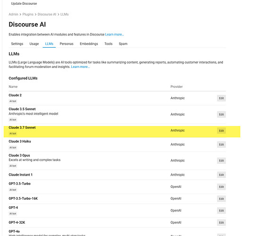
Task: Click the Claude 3.7 Sonnet name
Action: (22, 127)
